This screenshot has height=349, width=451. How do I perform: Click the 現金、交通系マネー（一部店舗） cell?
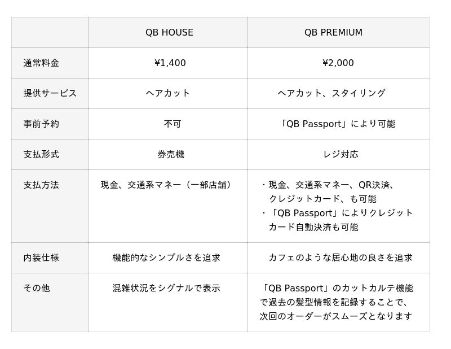(x=167, y=185)
